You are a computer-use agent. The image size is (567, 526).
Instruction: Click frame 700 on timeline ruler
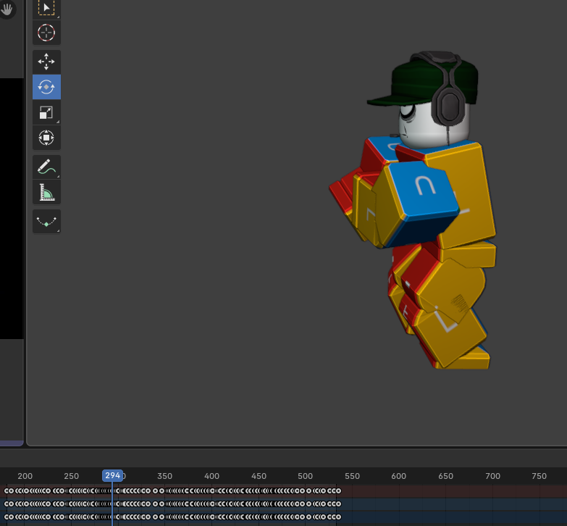coord(493,476)
